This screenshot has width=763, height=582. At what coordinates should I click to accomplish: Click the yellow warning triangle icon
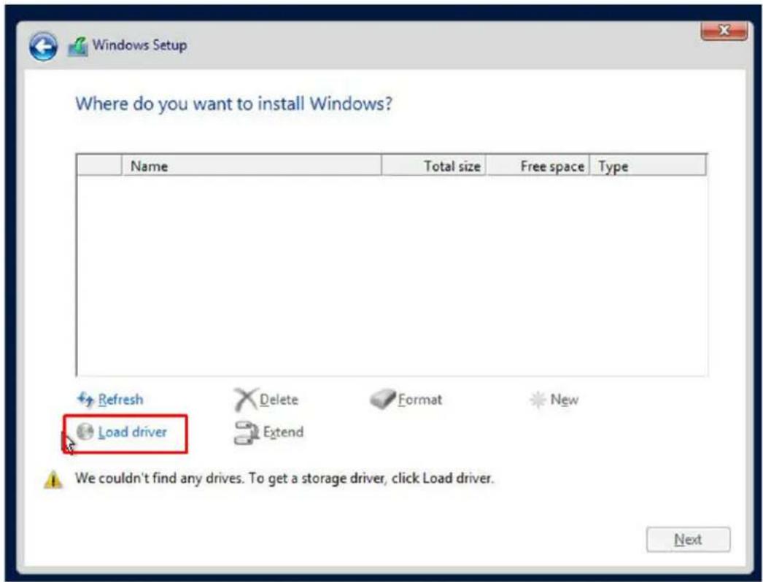pyautogui.click(x=53, y=479)
